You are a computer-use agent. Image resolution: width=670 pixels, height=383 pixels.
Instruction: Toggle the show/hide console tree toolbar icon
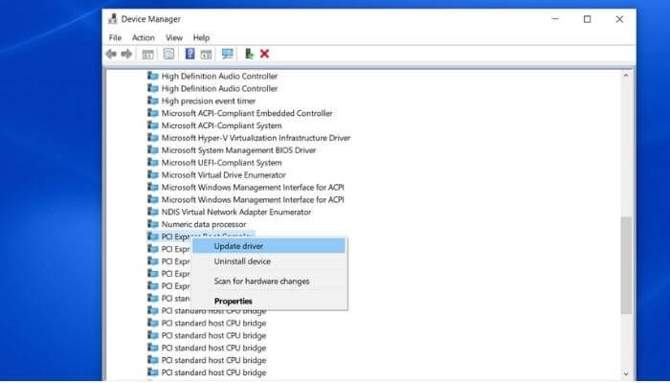point(147,55)
